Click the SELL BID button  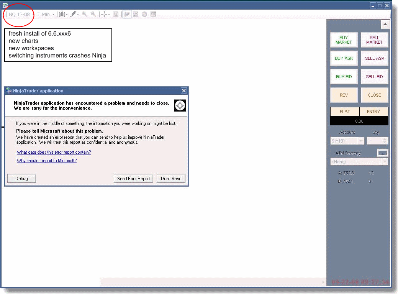pyautogui.click(x=374, y=77)
